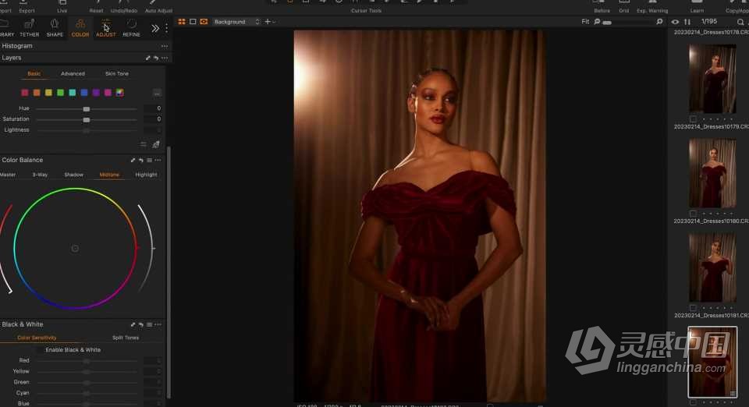Click the Reset toolbar button
Screen dimensions: 749x407
point(96,7)
